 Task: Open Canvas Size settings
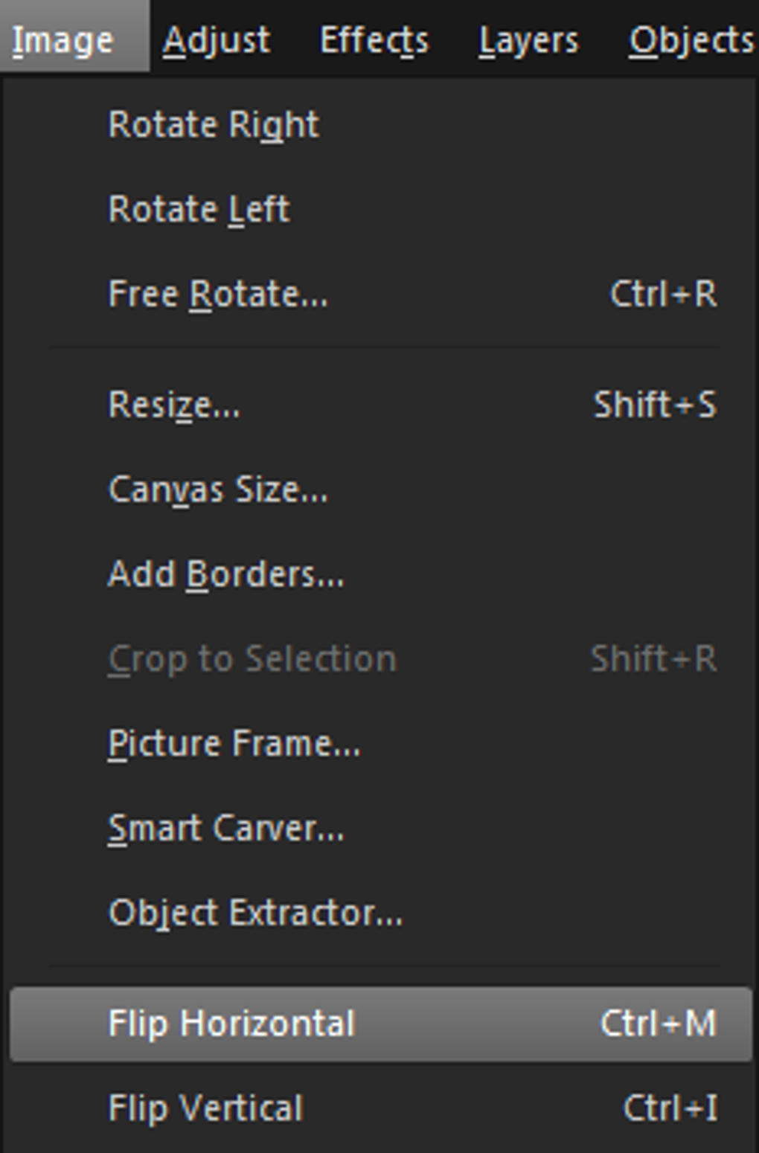217,489
